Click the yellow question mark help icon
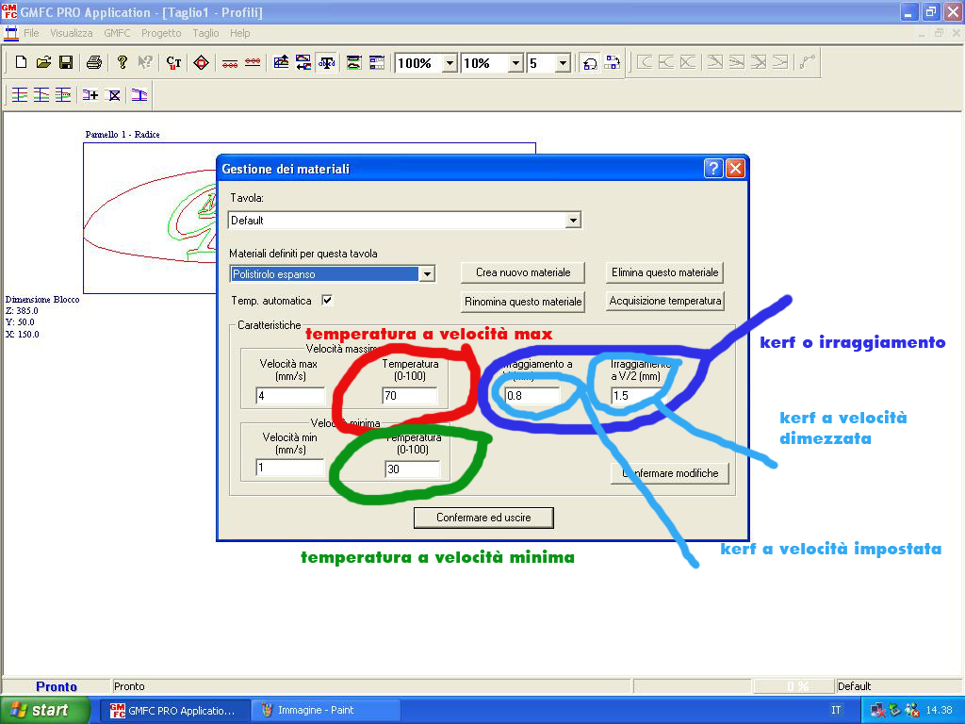965x724 pixels. tap(122, 63)
